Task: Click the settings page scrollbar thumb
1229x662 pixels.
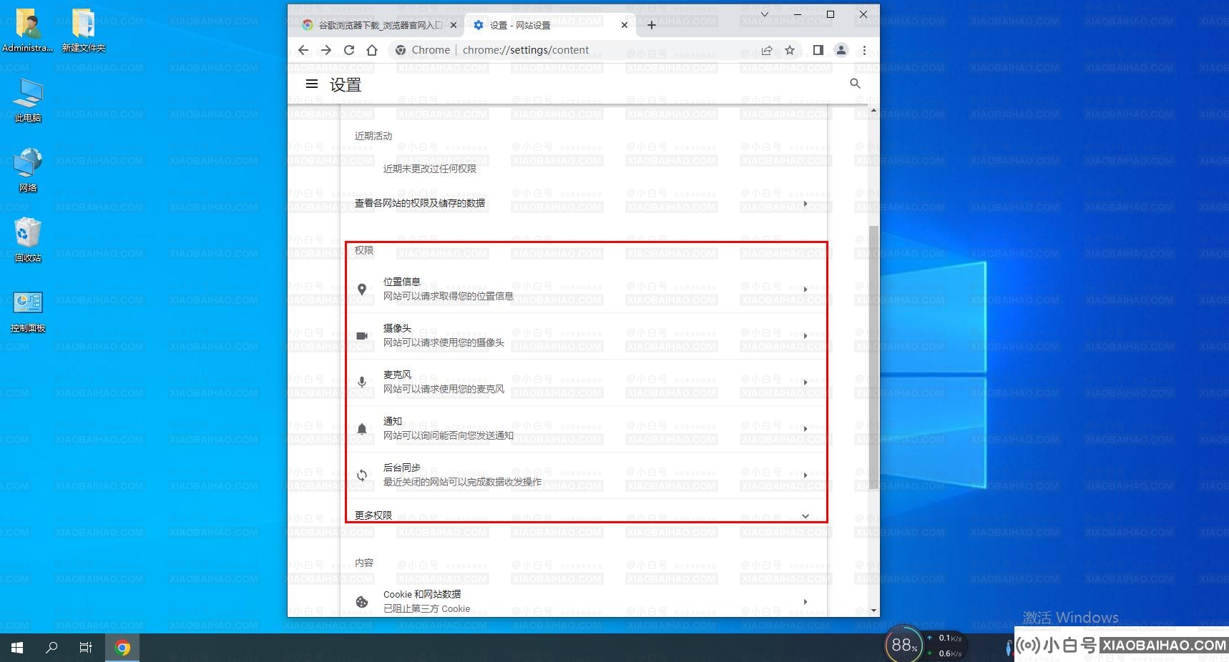Action: 873,357
